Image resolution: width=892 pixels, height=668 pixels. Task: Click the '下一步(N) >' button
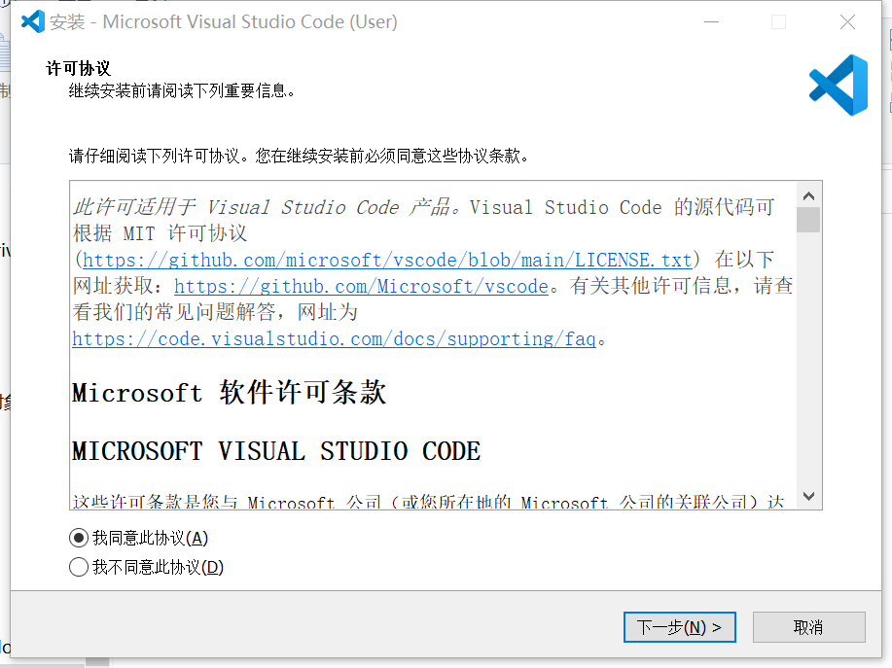(x=679, y=627)
